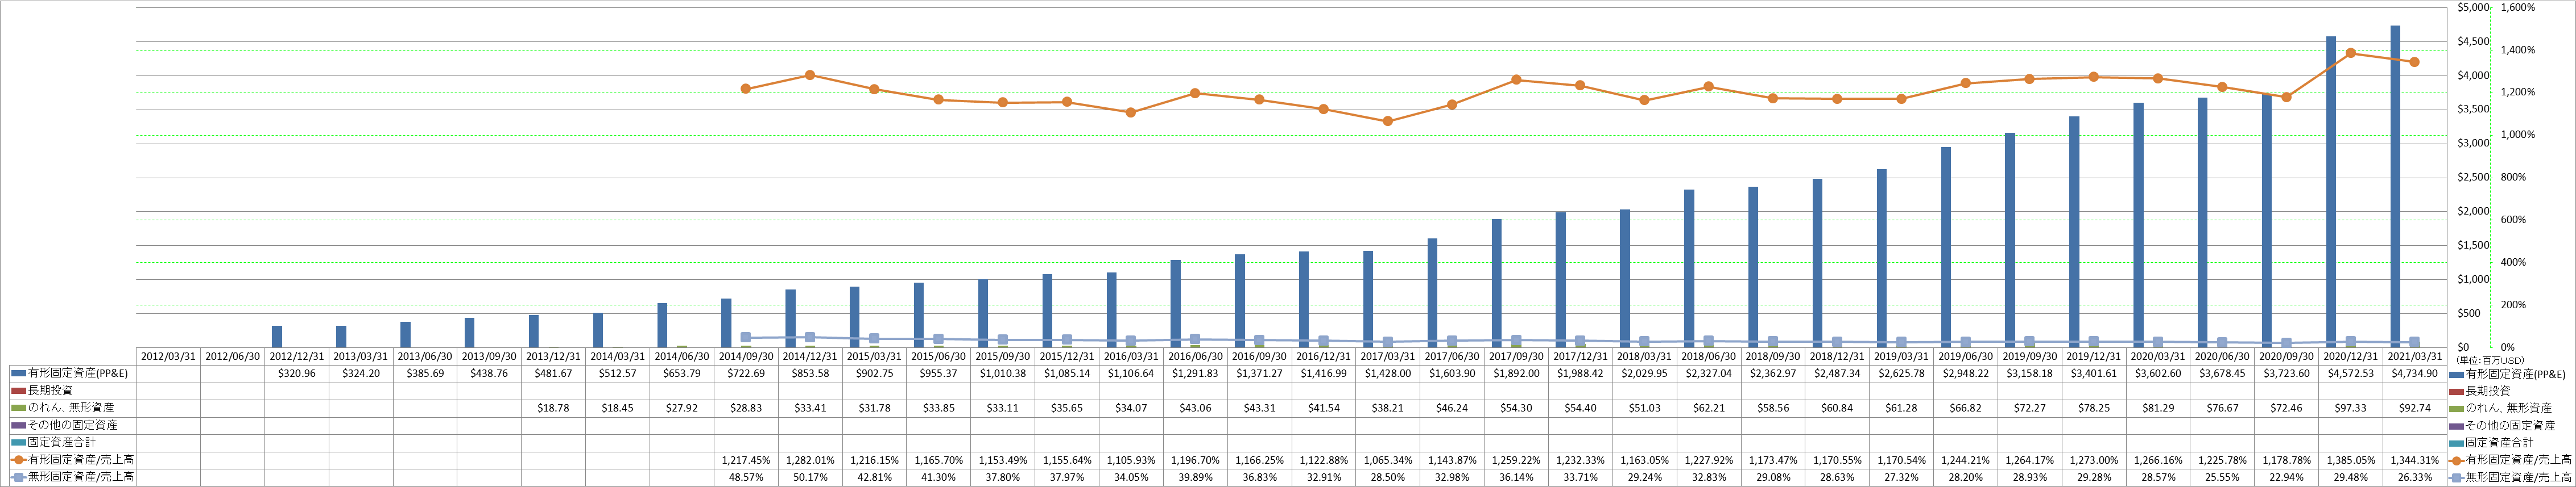Select the 1,600% secondary axis label
The height and width of the screenshot is (487, 2576).
(2519, 8)
